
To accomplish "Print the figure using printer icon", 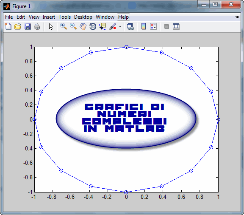I will (x=37, y=26).
